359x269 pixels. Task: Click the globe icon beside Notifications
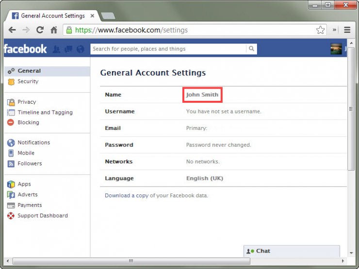pos(11,142)
